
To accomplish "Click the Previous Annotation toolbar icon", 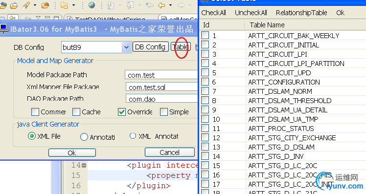I will tap(130, 5).
